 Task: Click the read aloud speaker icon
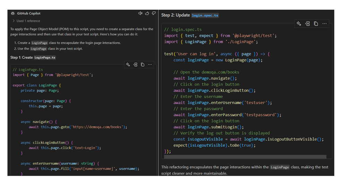(140, 13)
